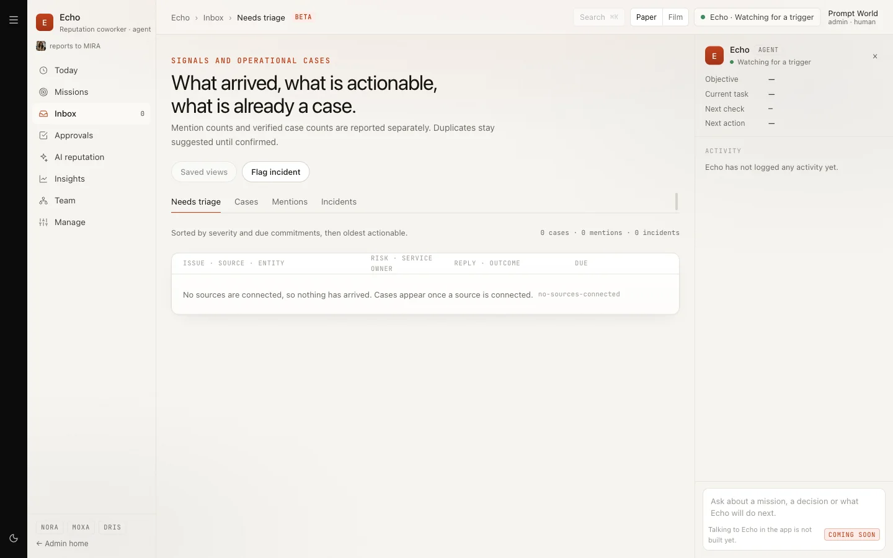
Task: Click the Today clock icon
Action: click(x=43, y=71)
